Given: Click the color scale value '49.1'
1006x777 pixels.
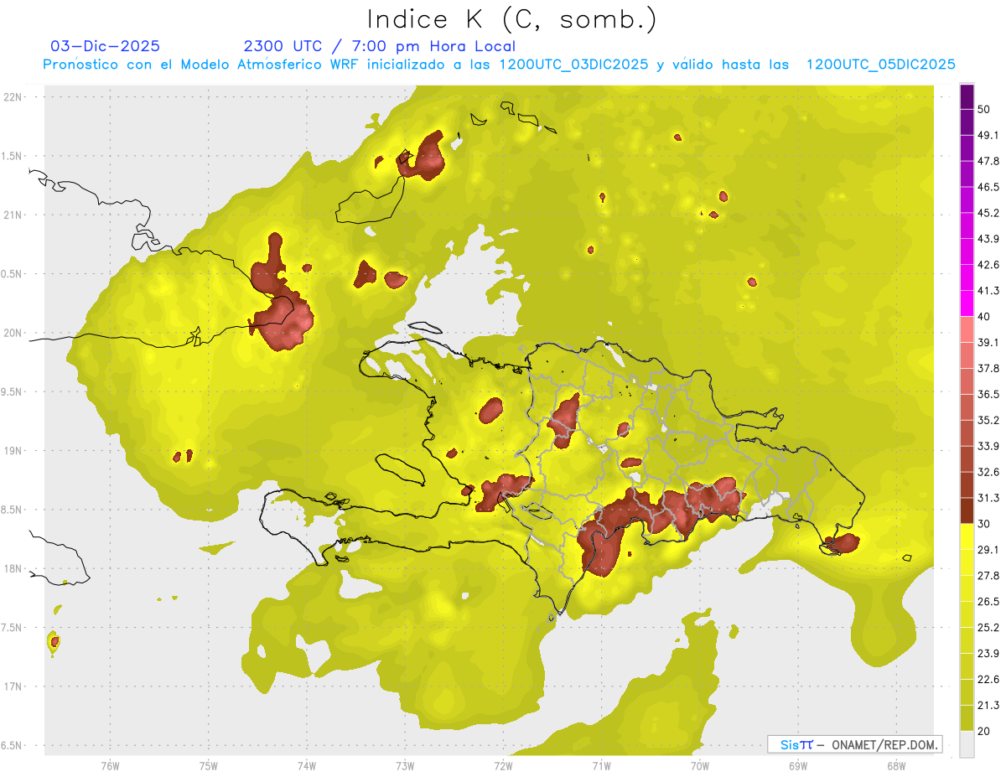Looking at the screenshot, I should tap(988, 135).
